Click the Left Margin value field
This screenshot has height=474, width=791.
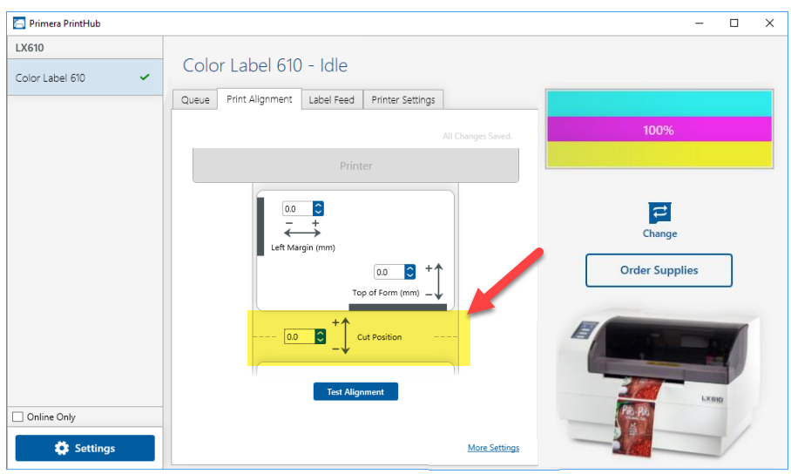click(298, 208)
